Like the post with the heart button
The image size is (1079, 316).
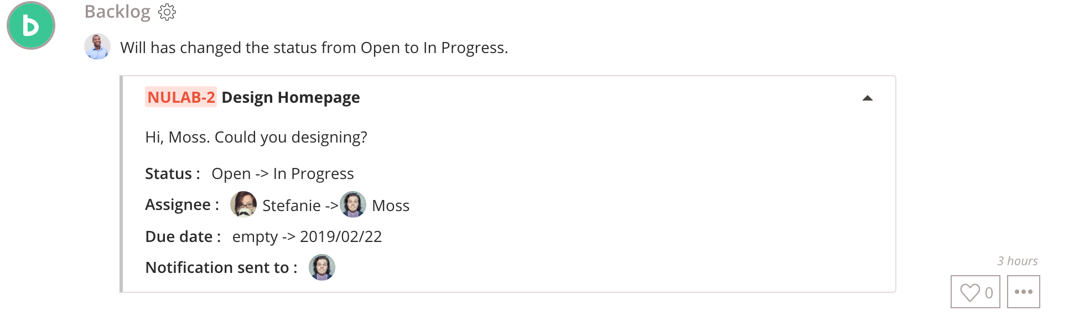point(975,292)
